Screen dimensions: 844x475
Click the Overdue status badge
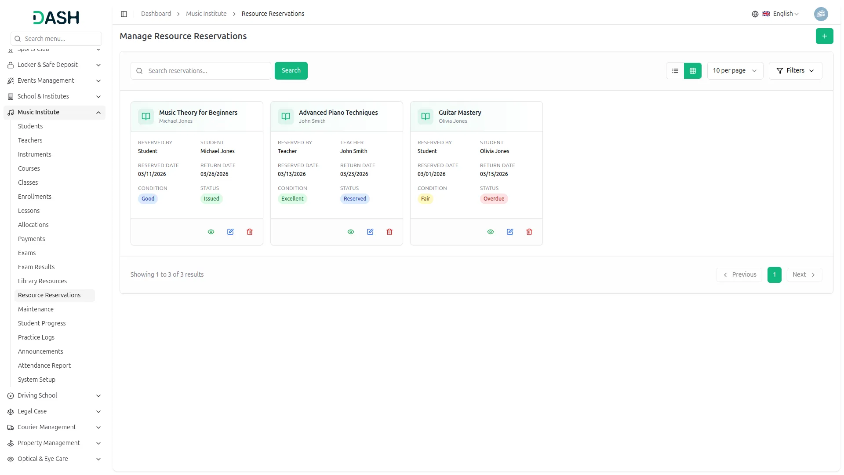coord(493,199)
